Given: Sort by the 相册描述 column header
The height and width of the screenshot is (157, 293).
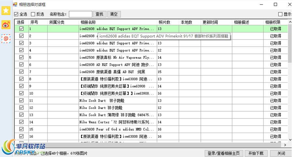Looking at the screenshot, I should coord(248,22).
